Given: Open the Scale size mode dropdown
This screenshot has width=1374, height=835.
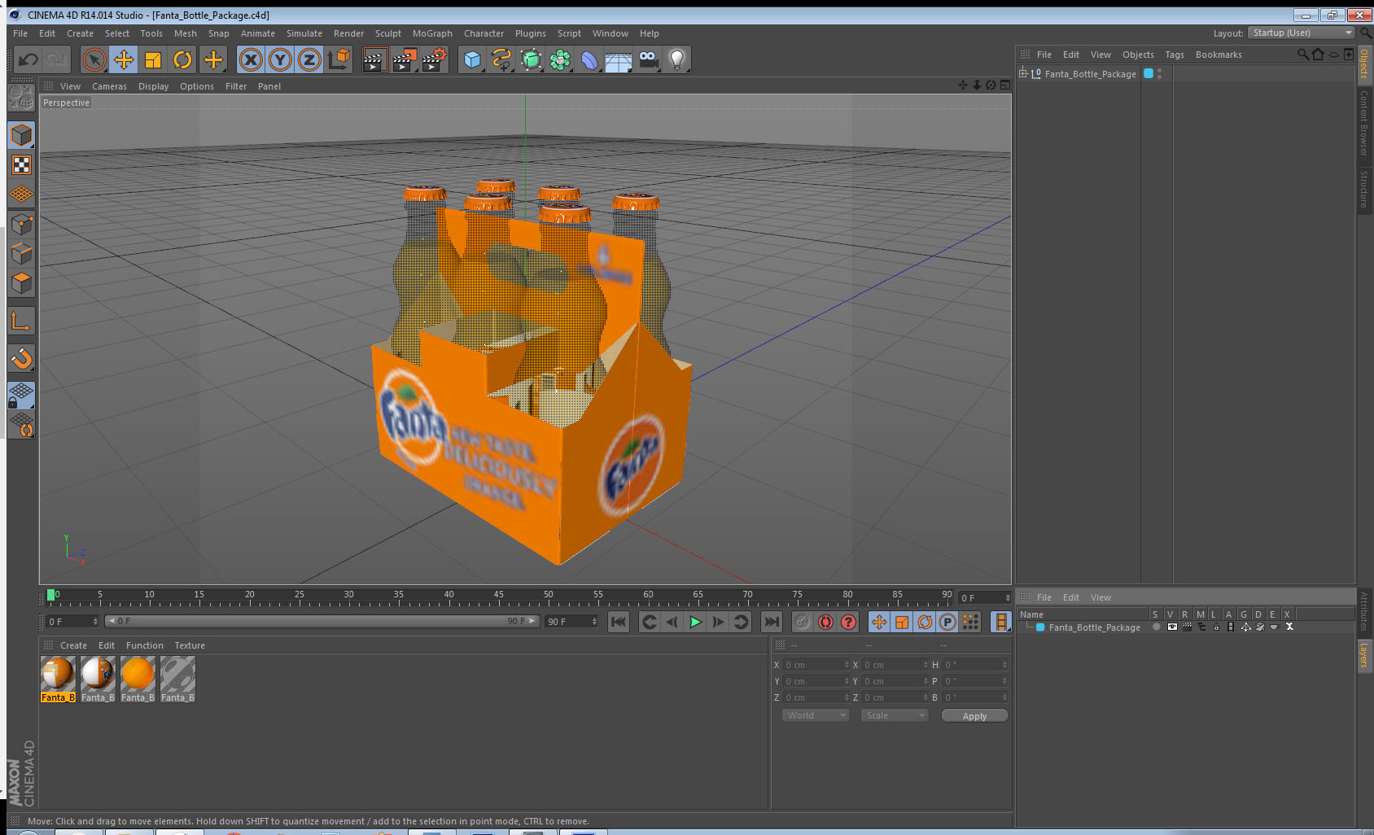Looking at the screenshot, I should click(895, 715).
